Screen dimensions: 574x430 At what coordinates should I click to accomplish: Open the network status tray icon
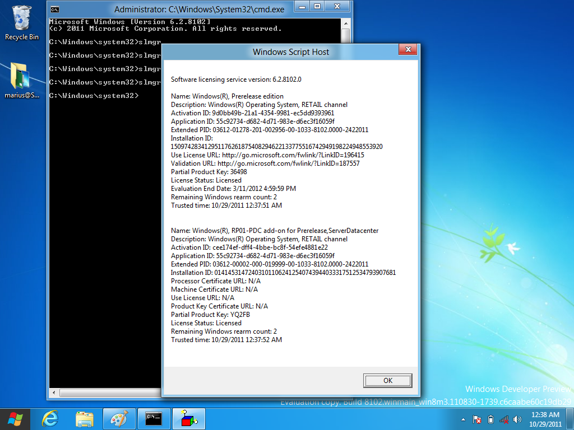[504, 419]
